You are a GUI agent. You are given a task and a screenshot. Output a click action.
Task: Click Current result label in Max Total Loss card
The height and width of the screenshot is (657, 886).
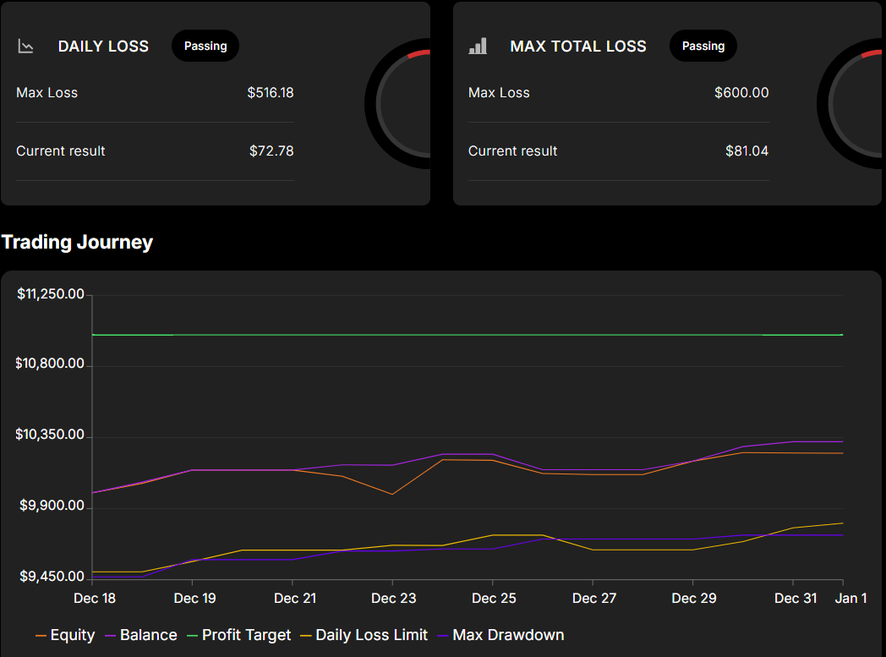tap(512, 151)
